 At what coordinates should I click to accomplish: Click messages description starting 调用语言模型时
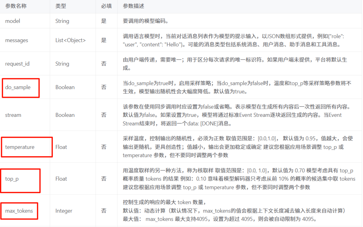click(233, 40)
